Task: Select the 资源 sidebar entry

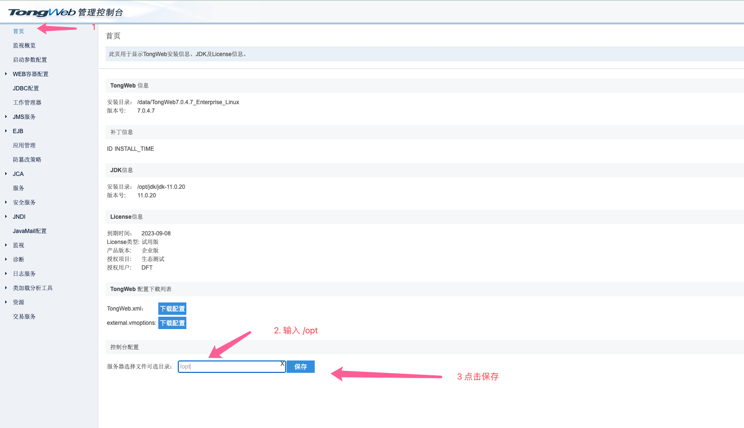Action: point(19,302)
